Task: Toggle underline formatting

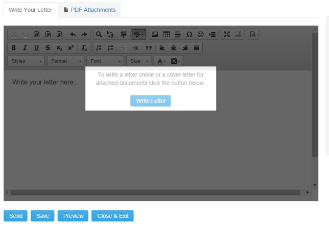Action: [x=36, y=48]
